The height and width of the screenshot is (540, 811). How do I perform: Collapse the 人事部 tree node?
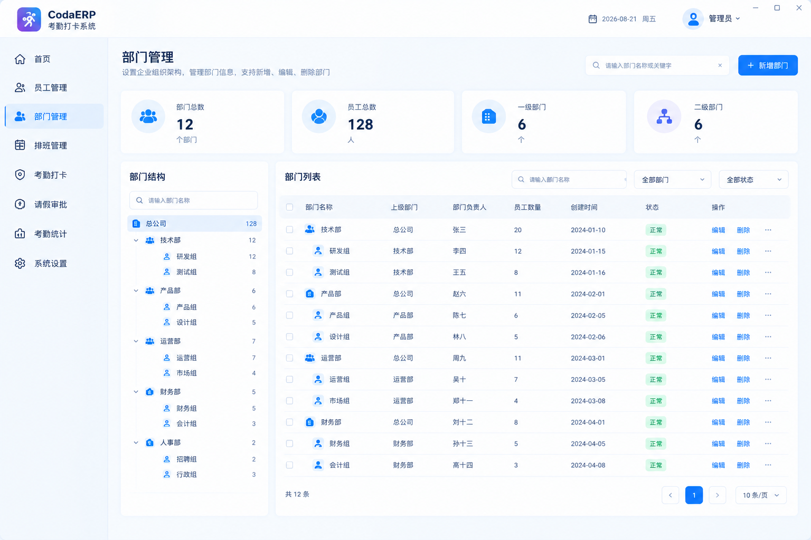pos(136,443)
